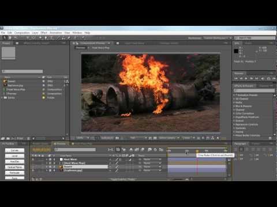Select the Type text tool
Screen dimensions: 277x207
51,38
